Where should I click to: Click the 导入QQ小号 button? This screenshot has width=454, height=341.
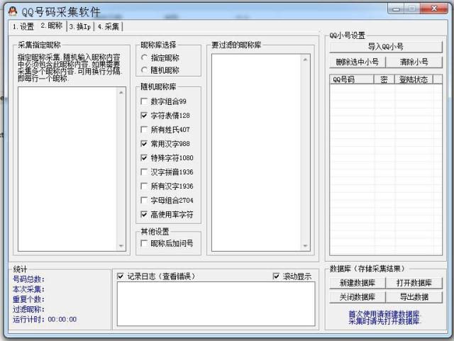386,47
